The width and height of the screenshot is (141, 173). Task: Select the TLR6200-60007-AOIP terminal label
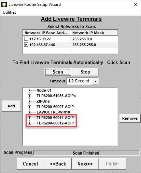55,107
